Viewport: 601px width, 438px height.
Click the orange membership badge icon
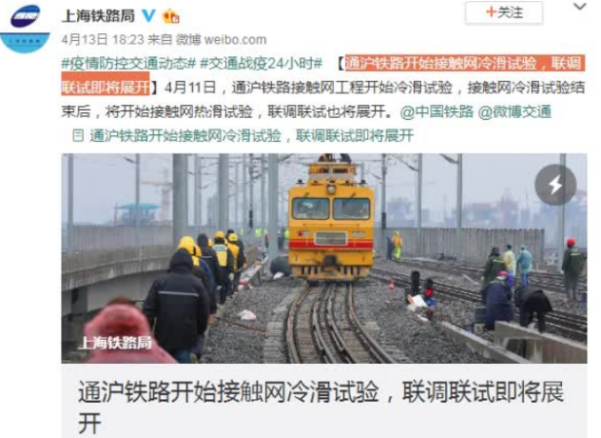[170, 17]
